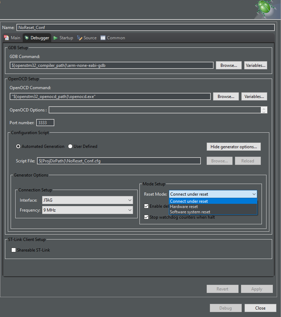Open the Frequency 9 MHz dropdown
281x317 pixels.
(x=87, y=210)
